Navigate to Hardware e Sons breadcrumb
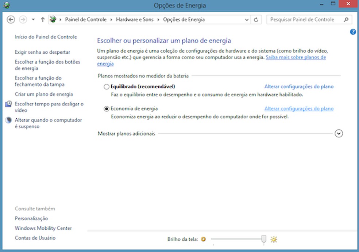359x252 pixels. coord(135,19)
